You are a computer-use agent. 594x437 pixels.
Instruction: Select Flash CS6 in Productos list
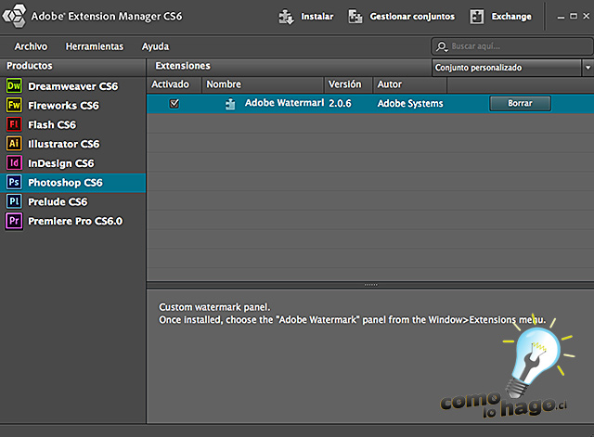[72, 125]
